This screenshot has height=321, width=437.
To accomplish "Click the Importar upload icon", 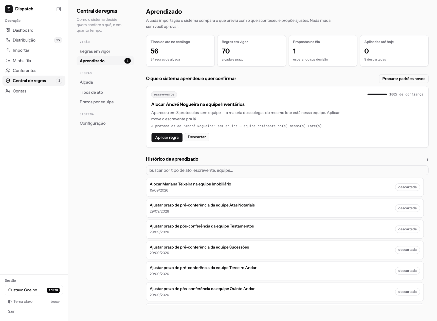I will click(x=8, y=50).
